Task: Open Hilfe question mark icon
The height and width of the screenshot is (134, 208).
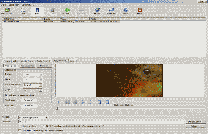Action: click(126, 10)
